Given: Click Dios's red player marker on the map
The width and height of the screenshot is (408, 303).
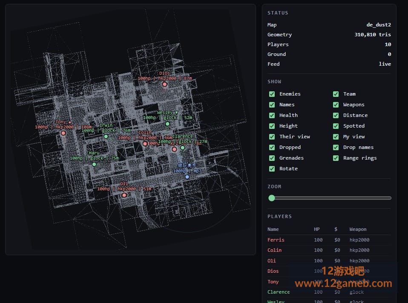Looking at the screenshot, I should coord(164,84).
